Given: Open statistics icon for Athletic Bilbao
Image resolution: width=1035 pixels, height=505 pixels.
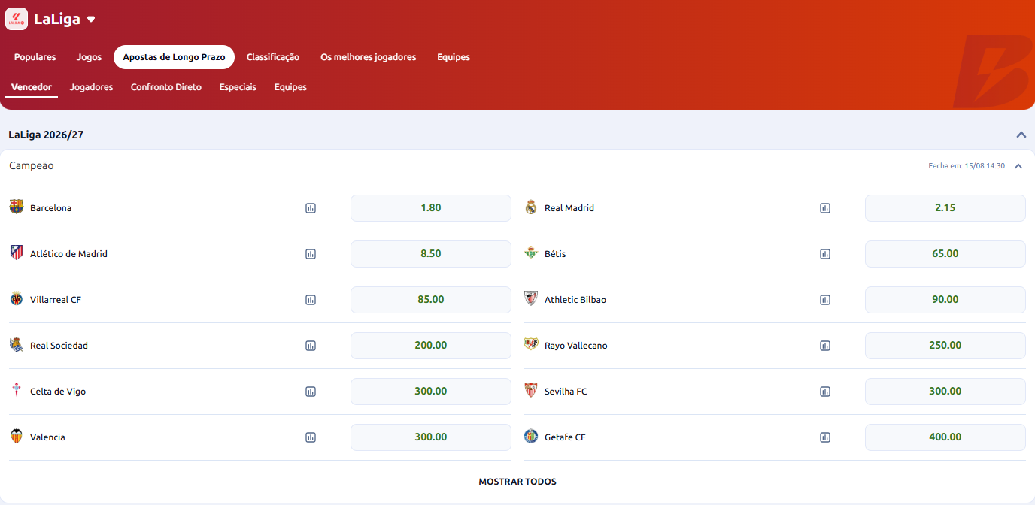Looking at the screenshot, I should [x=825, y=300].
